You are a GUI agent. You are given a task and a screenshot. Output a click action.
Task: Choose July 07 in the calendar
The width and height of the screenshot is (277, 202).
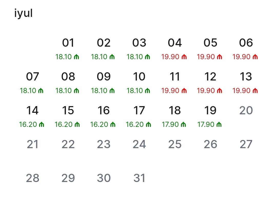(x=33, y=77)
